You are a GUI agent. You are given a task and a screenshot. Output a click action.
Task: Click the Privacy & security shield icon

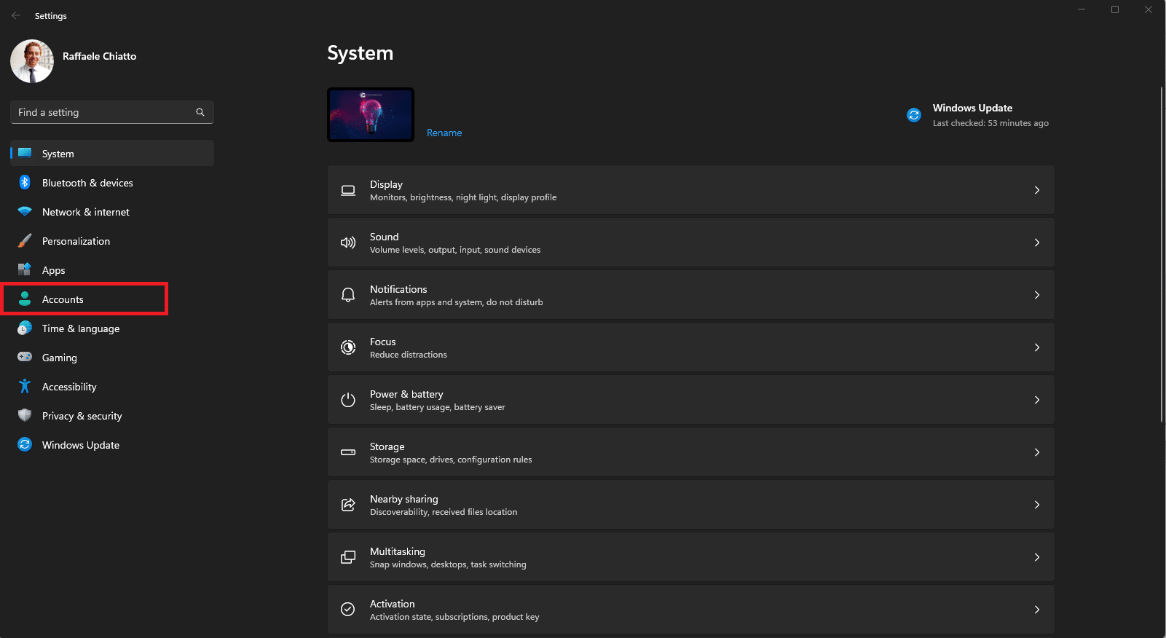click(x=25, y=416)
